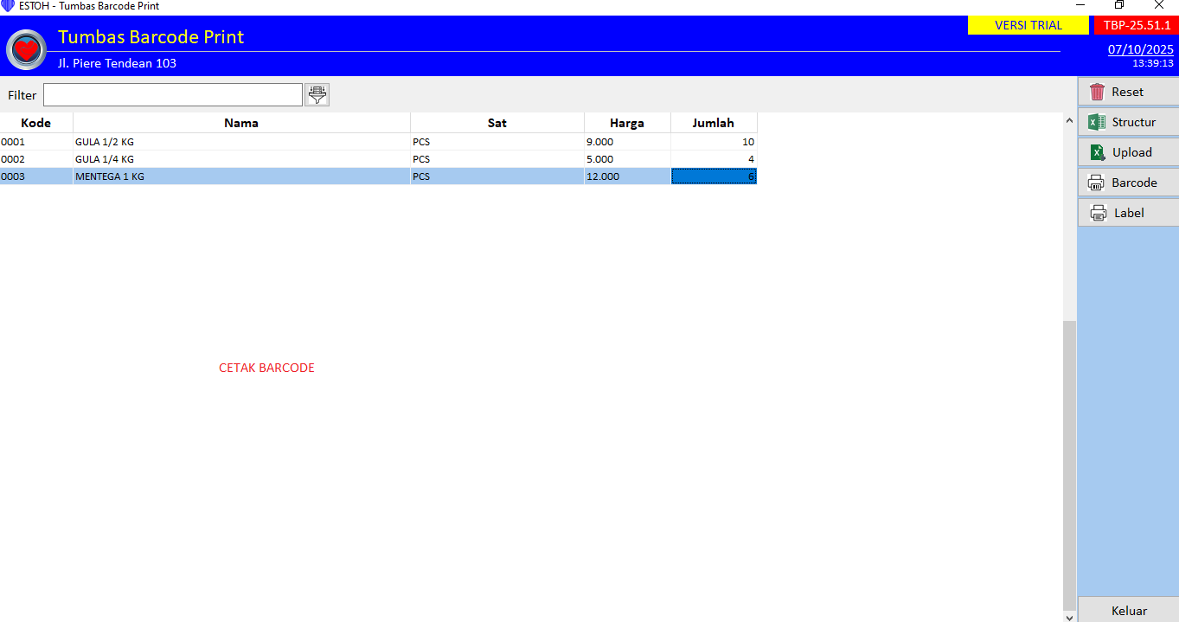This screenshot has width=1179, height=622.
Task: Click the Jumlah cell showing 10
Action: coord(714,142)
